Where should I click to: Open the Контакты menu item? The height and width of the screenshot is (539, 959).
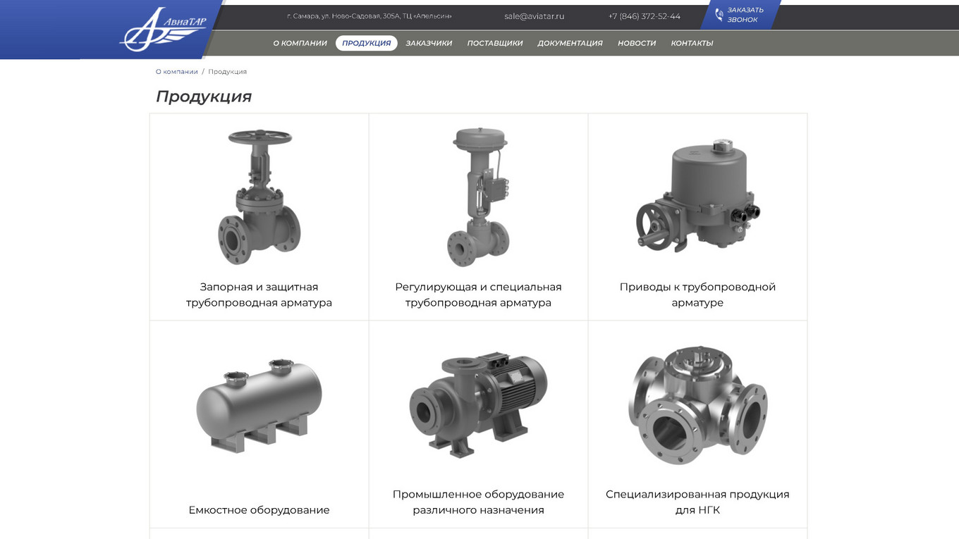692,43
